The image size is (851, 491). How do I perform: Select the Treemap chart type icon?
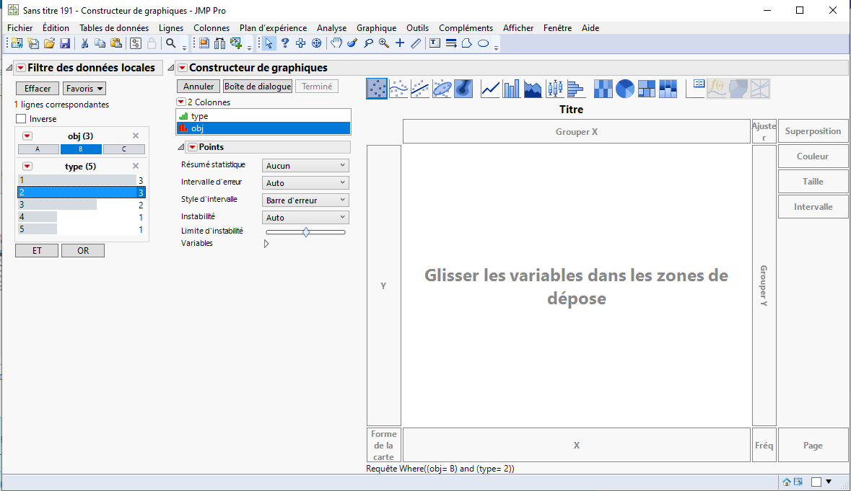647,89
